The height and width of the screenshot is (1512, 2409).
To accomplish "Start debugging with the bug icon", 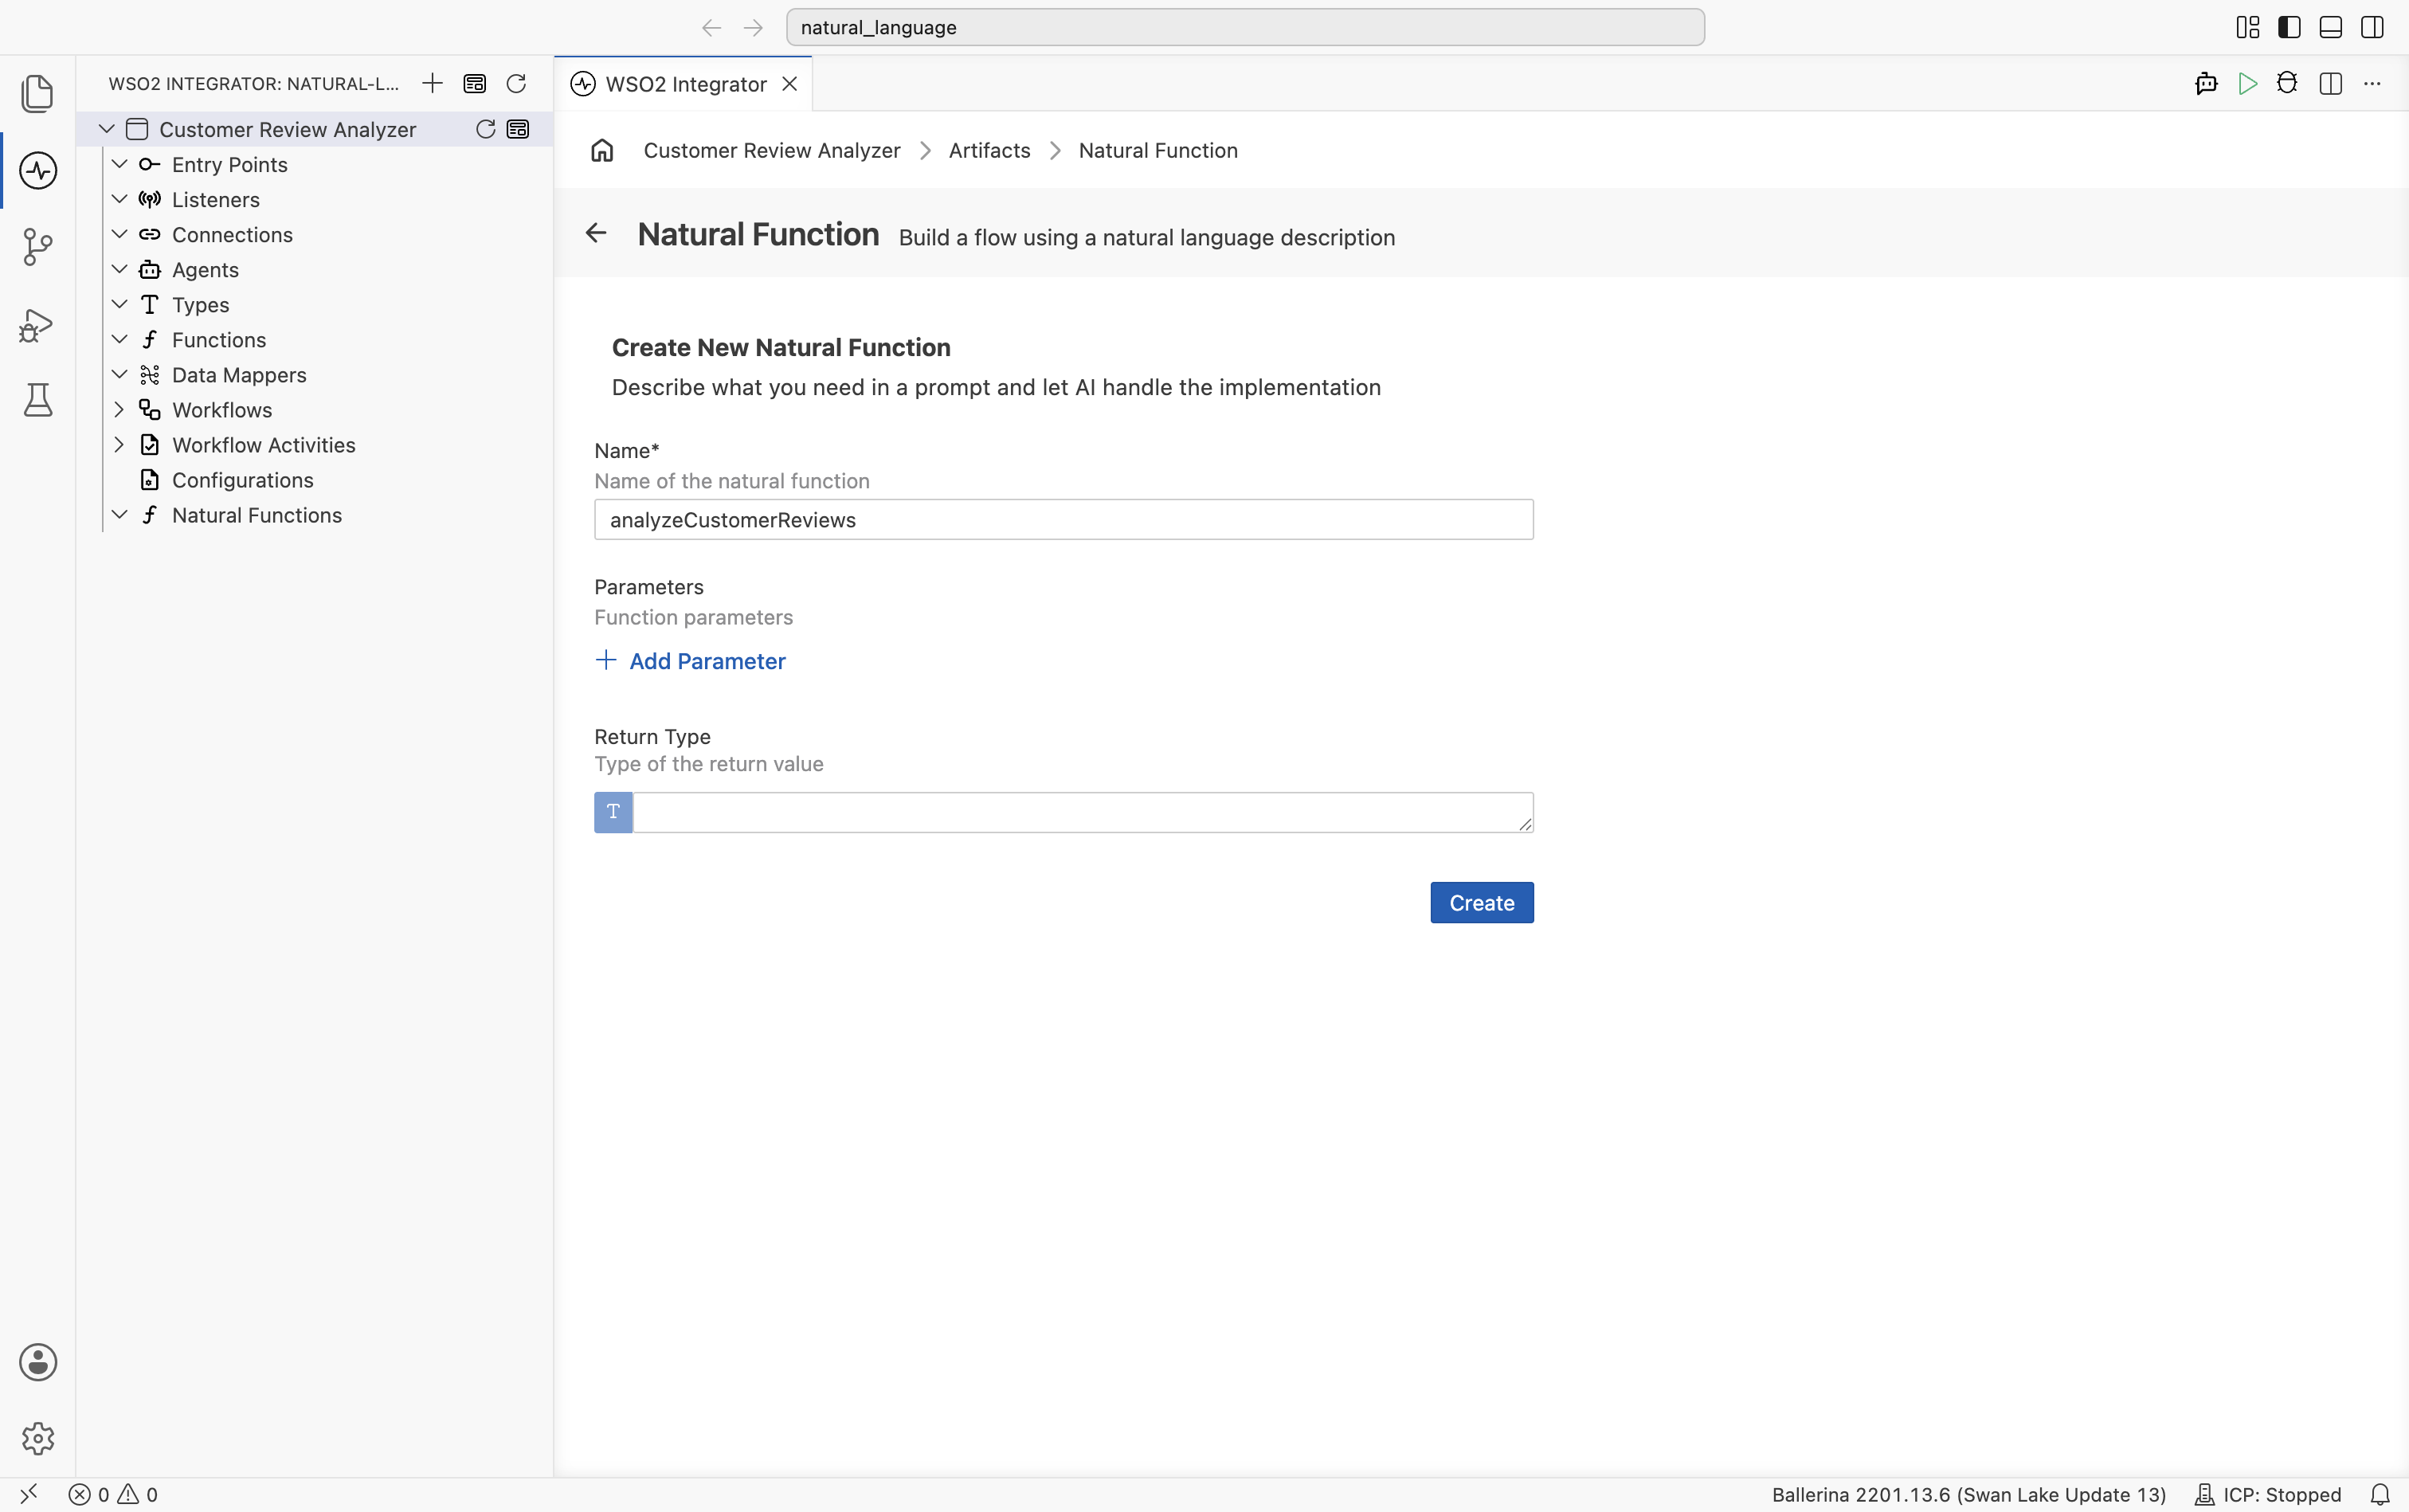I will coord(2288,83).
